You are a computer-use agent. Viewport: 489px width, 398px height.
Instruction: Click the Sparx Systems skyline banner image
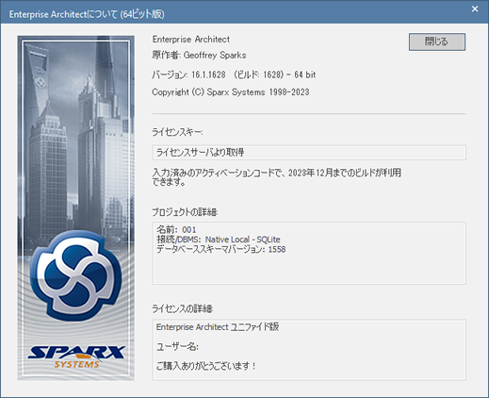76,207
